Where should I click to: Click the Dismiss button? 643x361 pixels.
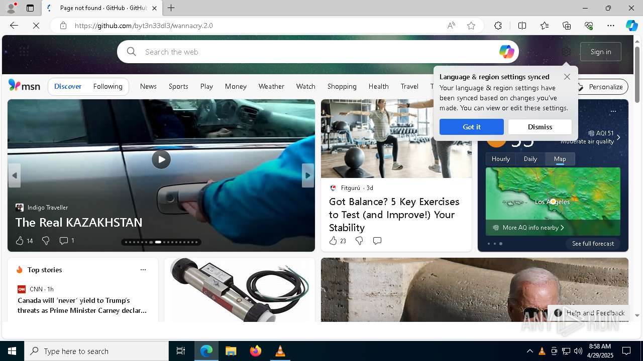coord(540,127)
